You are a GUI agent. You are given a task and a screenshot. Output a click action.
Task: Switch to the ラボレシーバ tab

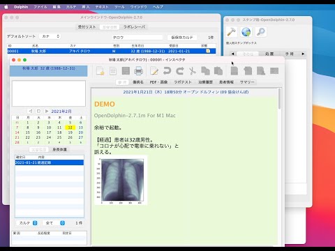coord(134,27)
